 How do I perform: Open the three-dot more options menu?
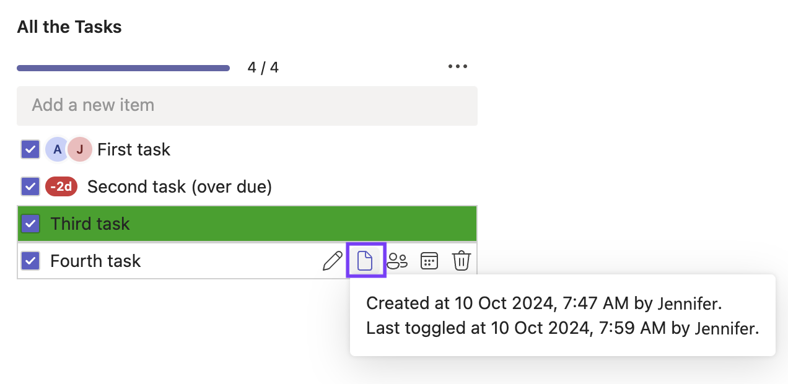tap(458, 67)
